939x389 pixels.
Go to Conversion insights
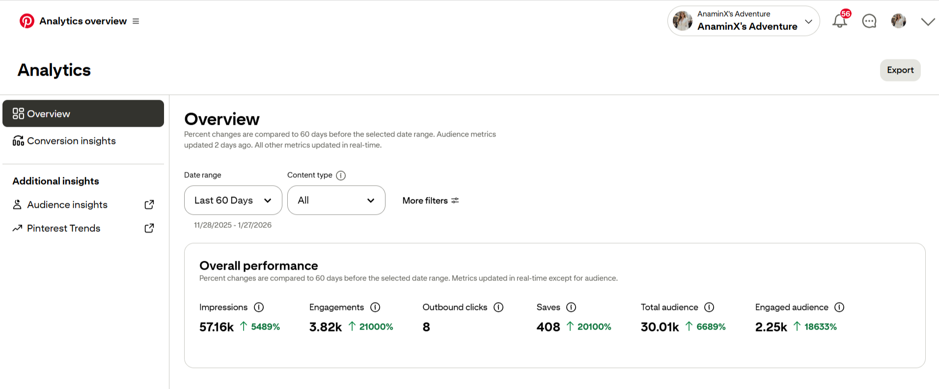71,141
